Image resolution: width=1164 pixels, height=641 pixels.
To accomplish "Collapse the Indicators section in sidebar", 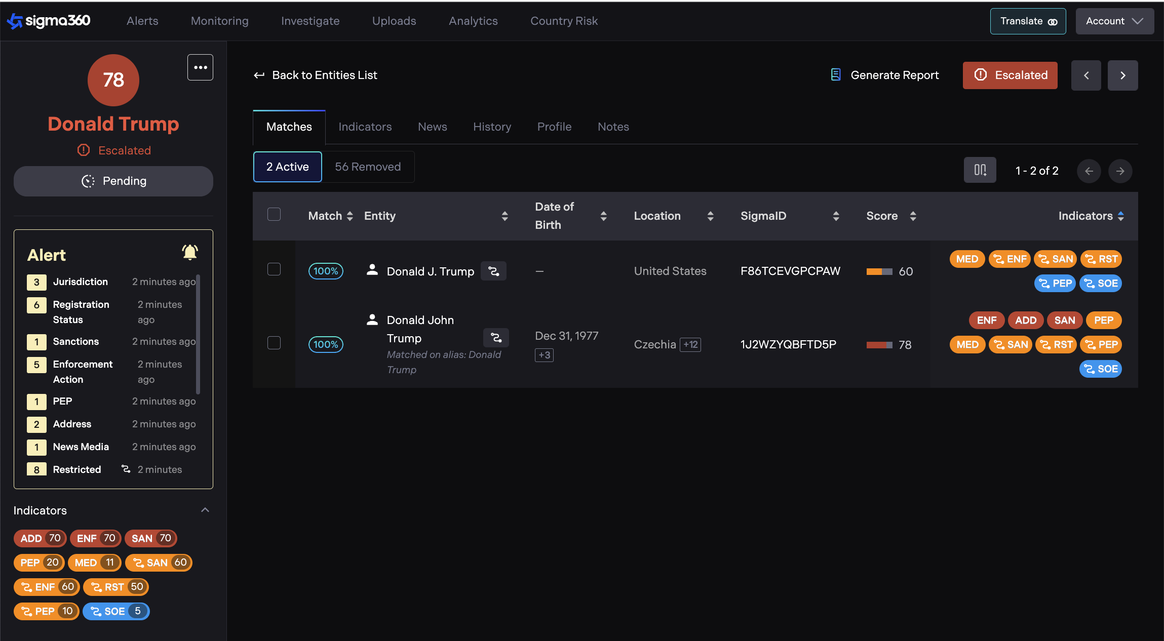I will (205, 510).
